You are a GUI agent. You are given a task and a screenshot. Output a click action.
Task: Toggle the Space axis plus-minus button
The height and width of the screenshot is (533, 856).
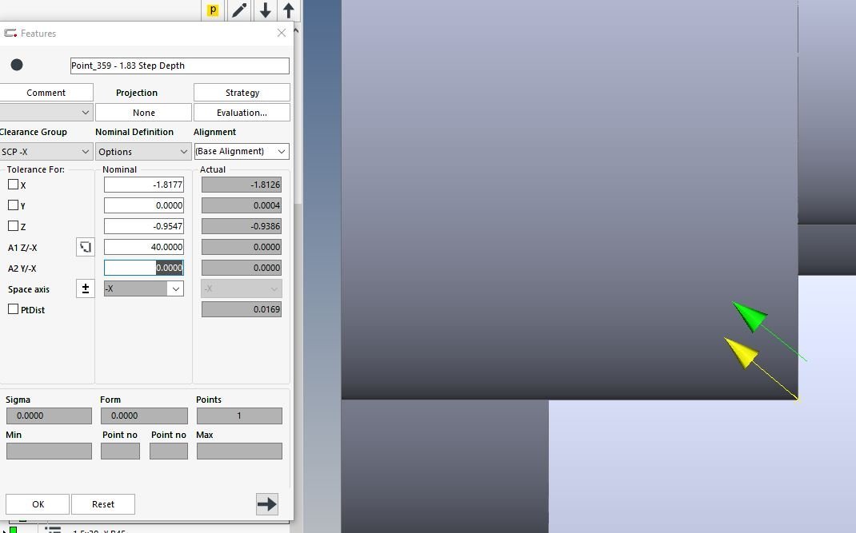point(85,288)
